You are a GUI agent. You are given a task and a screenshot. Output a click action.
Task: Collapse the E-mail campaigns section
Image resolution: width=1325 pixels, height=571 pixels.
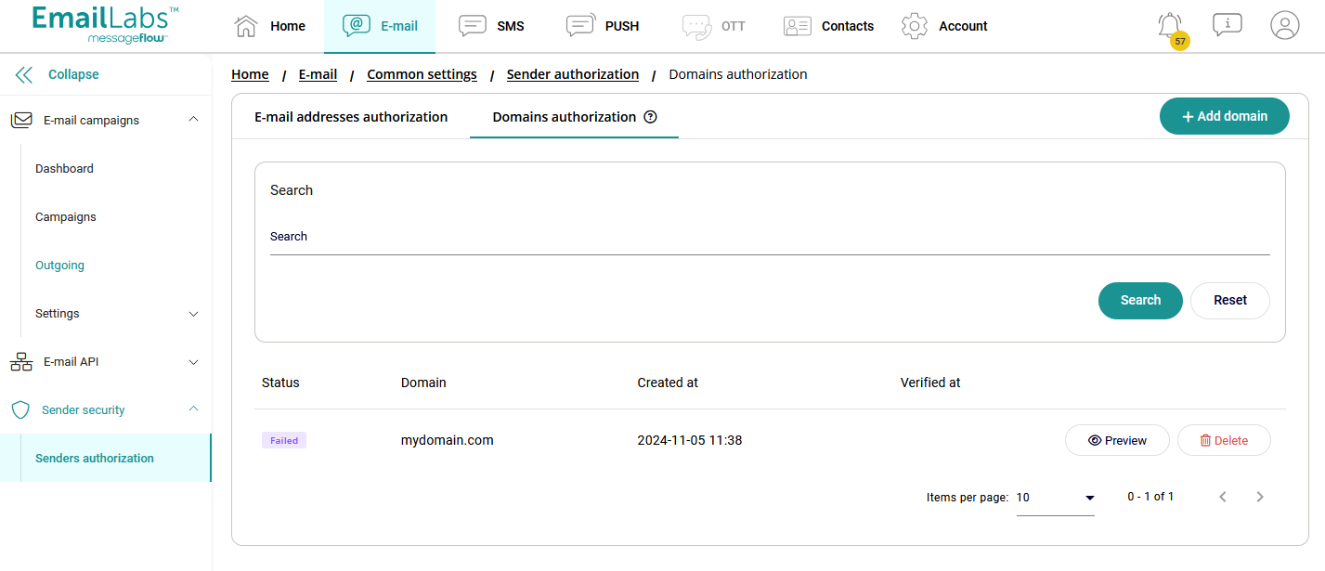tap(193, 120)
